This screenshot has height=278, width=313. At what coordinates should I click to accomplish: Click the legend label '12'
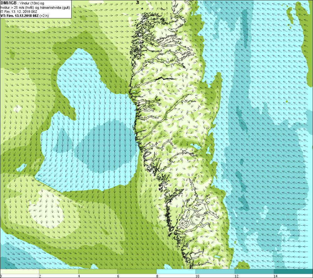point(236,276)
